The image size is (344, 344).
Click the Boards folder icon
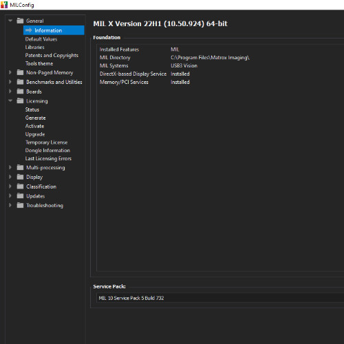(x=20, y=92)
